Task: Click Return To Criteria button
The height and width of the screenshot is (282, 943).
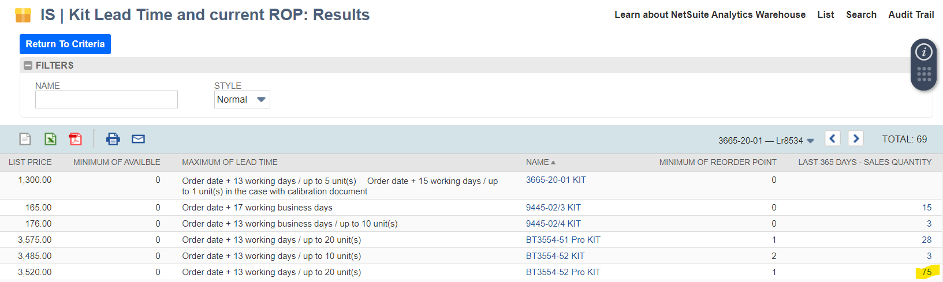Action: tap(65, 44)
